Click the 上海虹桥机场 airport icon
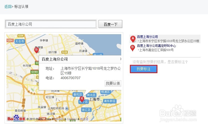Viewport: 208px width, 127px height. click(67, 109)
